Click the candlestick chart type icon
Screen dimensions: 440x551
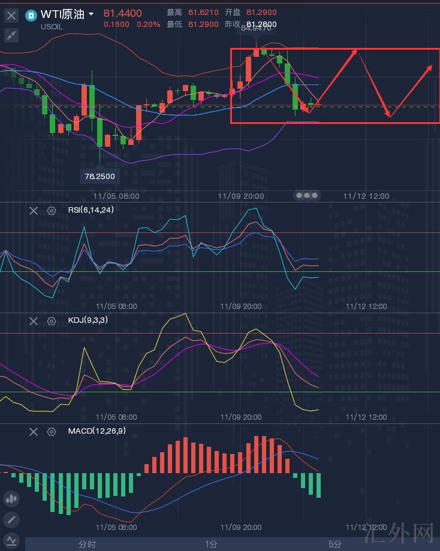(x=11, y=499)
